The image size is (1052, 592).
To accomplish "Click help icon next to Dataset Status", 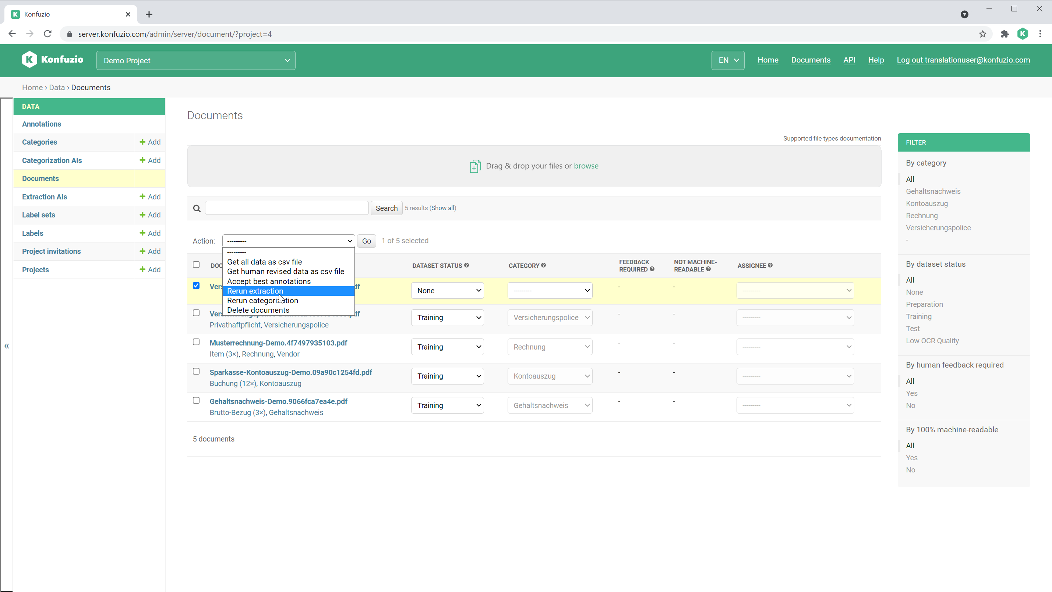I will click(466, 265).
